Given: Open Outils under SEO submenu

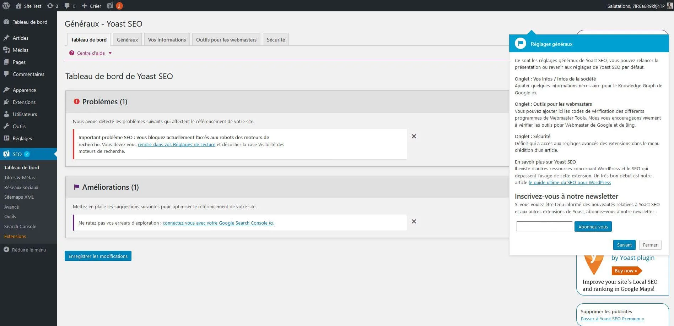Looking at the screenshot, I should point(10,216).
